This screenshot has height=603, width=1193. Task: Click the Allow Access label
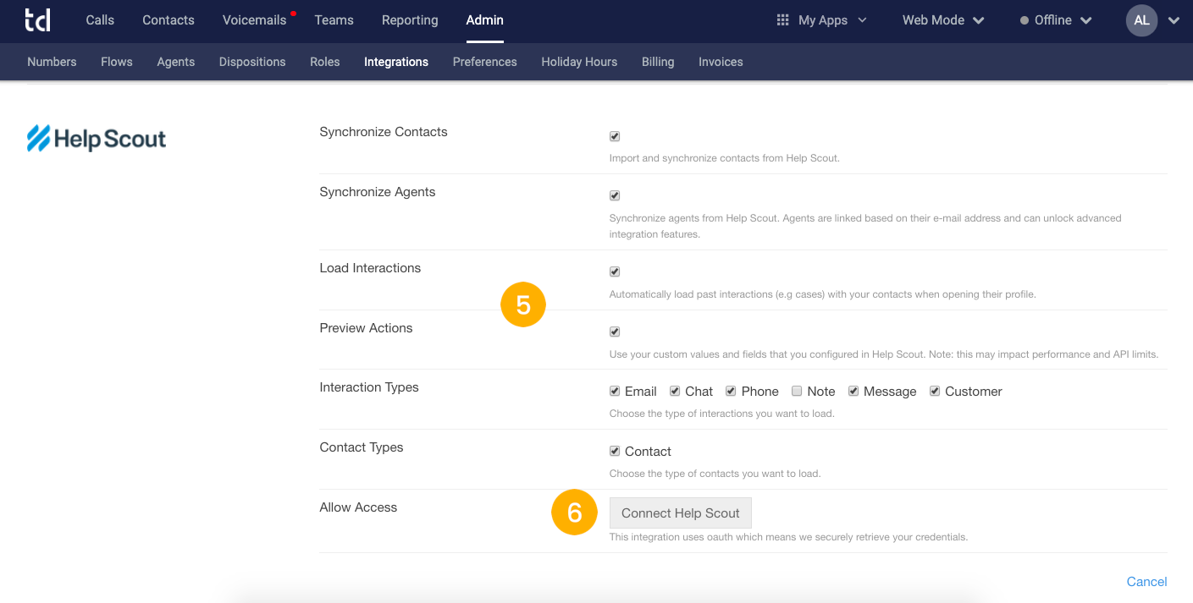click(x=358, y=507)
